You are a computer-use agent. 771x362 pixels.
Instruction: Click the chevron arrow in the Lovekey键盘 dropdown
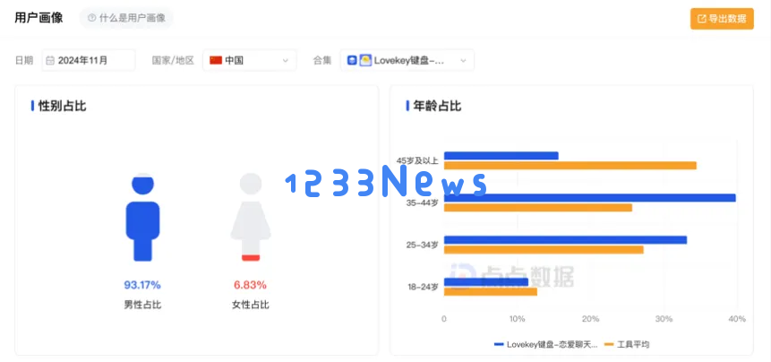pyautogui.click(x=463, y=61)
